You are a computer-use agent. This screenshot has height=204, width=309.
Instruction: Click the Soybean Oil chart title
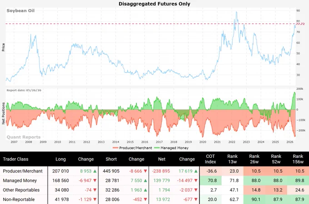[x=20, y=10]
